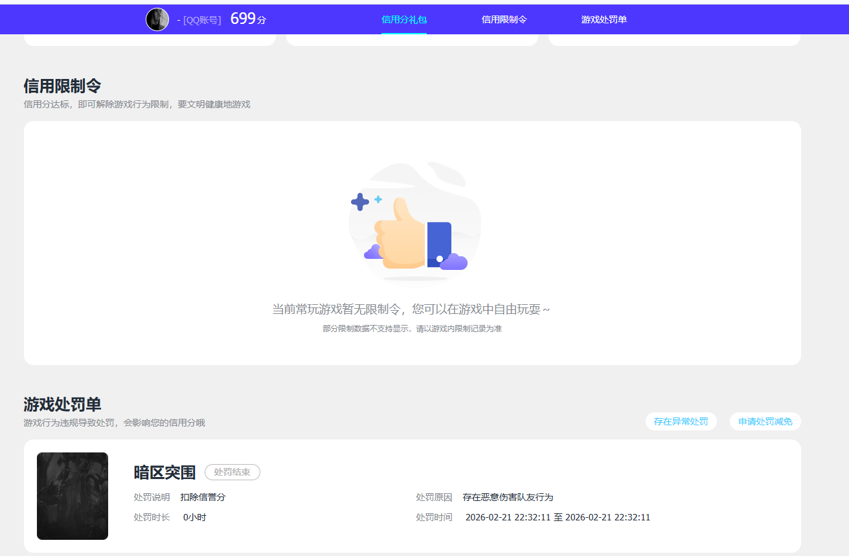
Task: Open the 暗区突围 game thumbnail
Action: (x=73, y=496)
